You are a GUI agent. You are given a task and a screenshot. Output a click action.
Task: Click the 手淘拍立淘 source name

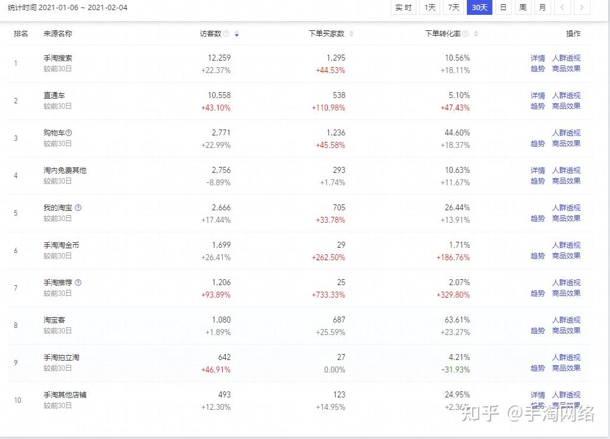tap(61, 357)
